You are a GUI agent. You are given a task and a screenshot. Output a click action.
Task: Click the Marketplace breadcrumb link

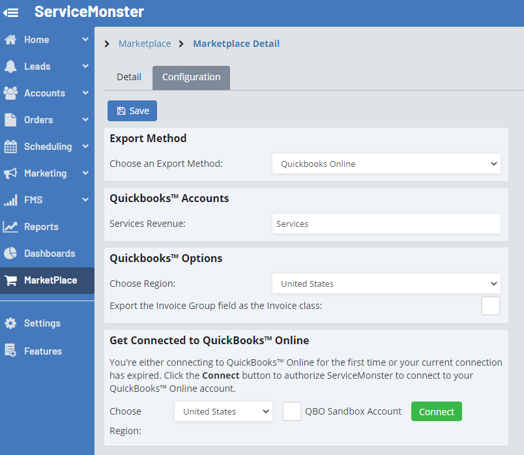(x=145, y=44)
